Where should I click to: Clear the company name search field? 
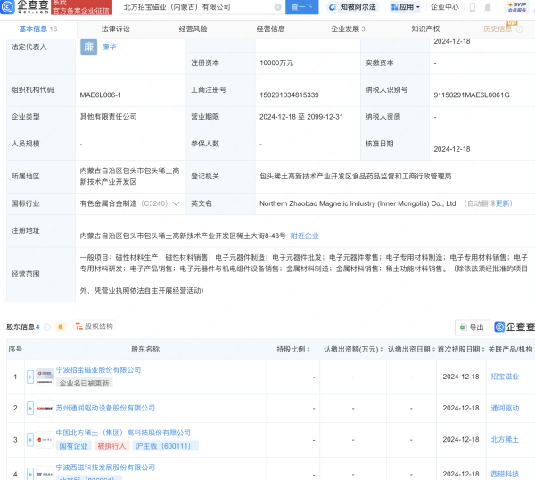(277, 7)
